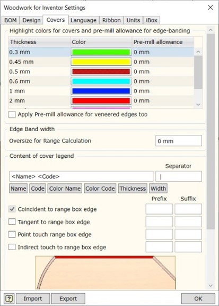Click the Prefix field for Point touch row

(159, 234)
